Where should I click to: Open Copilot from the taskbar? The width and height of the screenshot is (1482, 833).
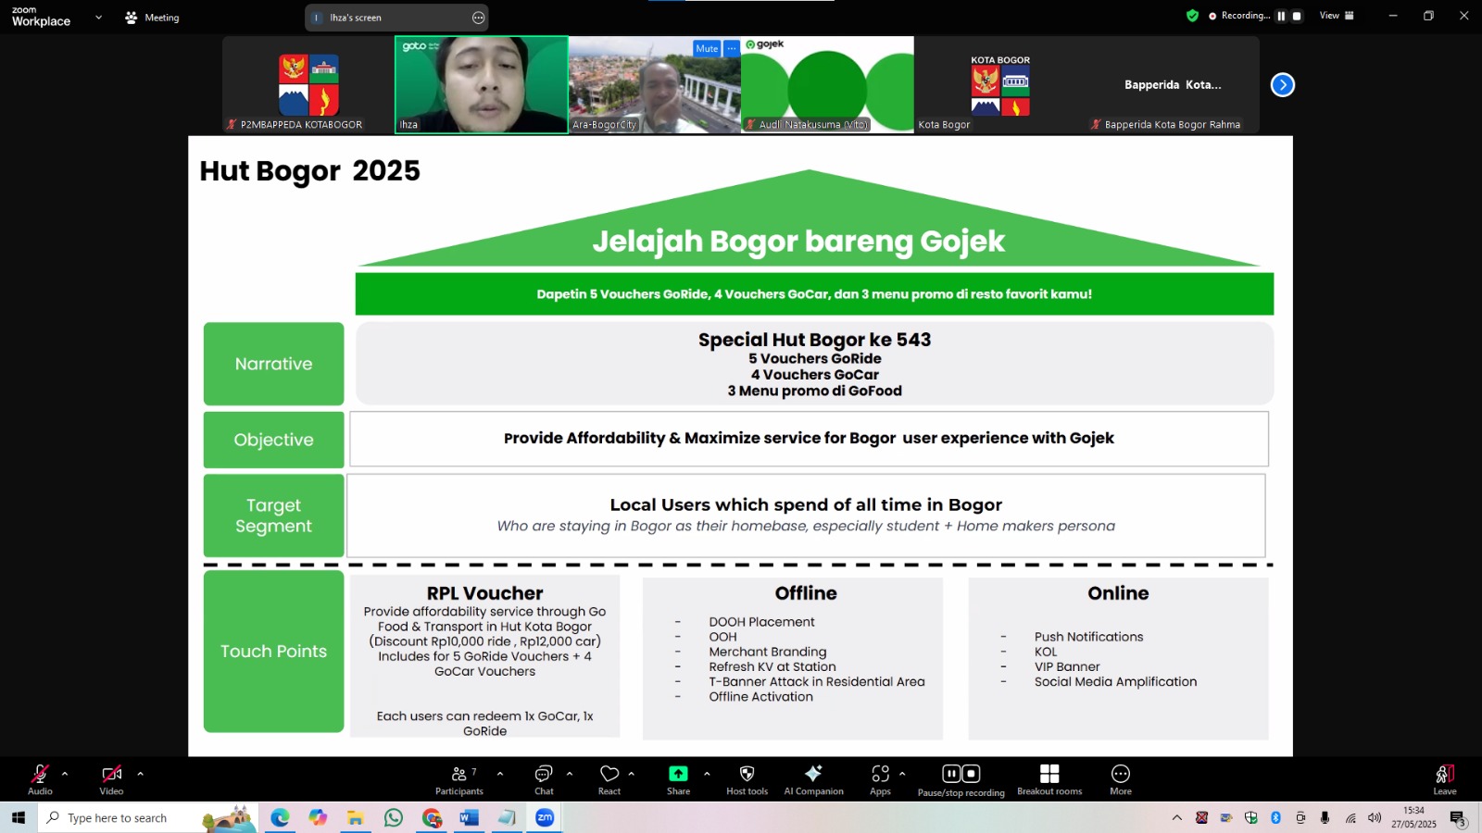[x=318, y=817]
